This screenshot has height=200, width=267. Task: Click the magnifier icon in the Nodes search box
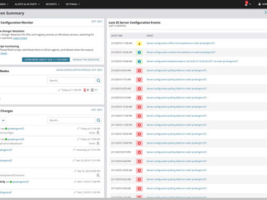tap(98, 81)
